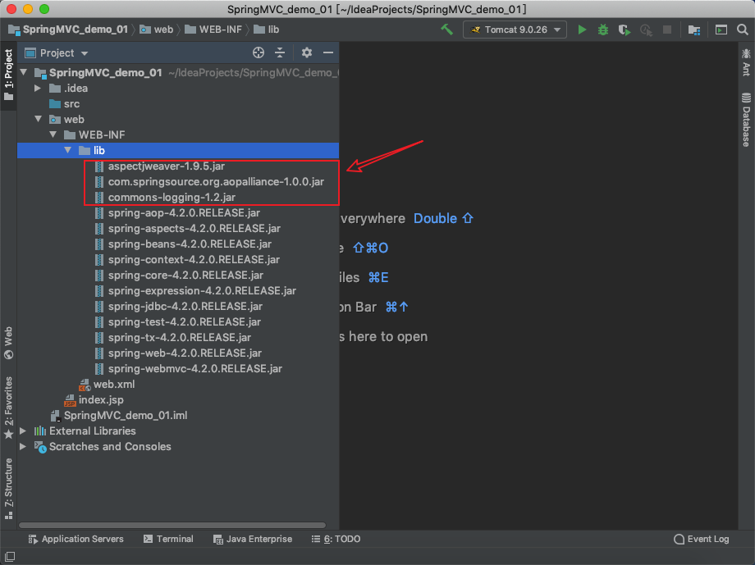Click web breadcrumb in navigation bar

click(x=157, y=30)
